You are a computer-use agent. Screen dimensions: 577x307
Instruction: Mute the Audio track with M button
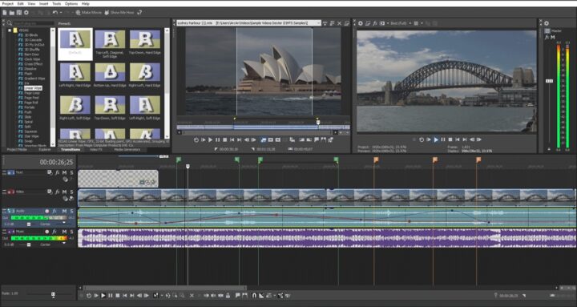(x=64, y=212)
